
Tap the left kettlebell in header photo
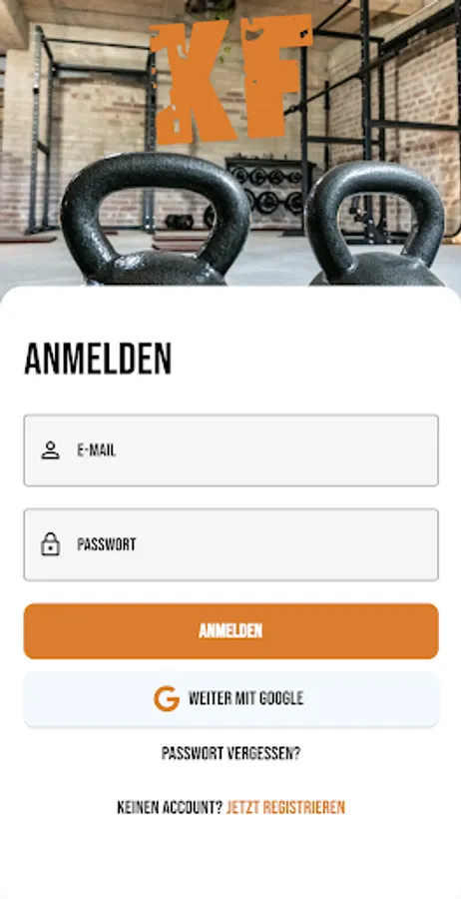pos(156,220)
